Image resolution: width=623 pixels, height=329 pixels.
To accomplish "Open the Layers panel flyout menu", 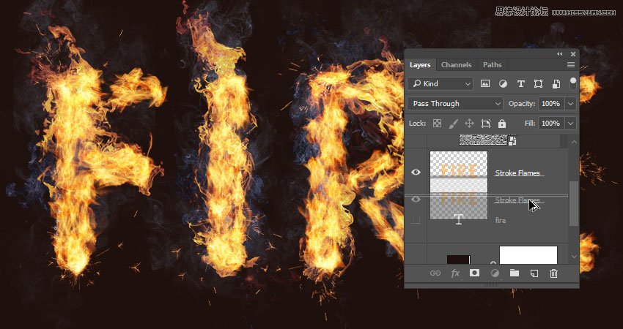I will pyautogui.click(x=571, y=65).
